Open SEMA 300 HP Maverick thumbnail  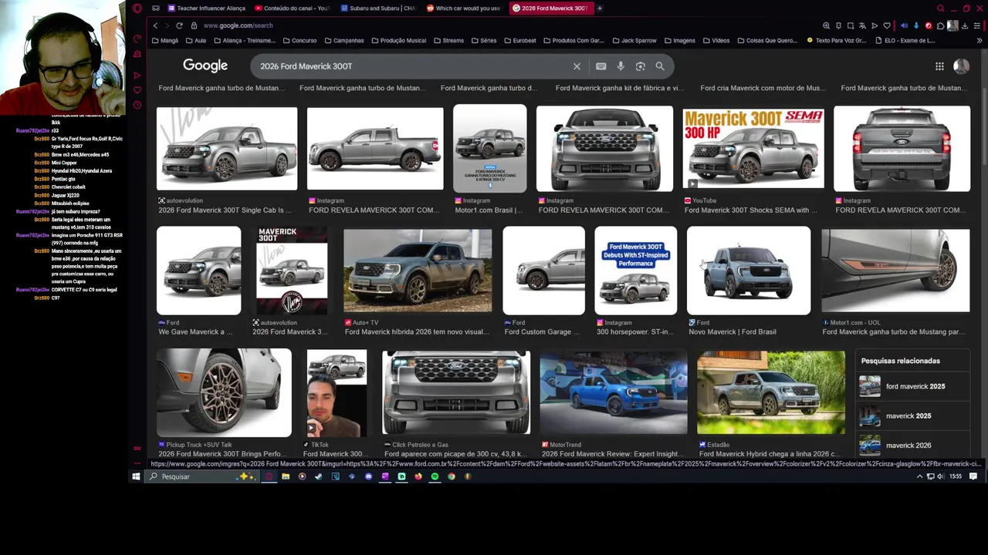coord(753,149)
